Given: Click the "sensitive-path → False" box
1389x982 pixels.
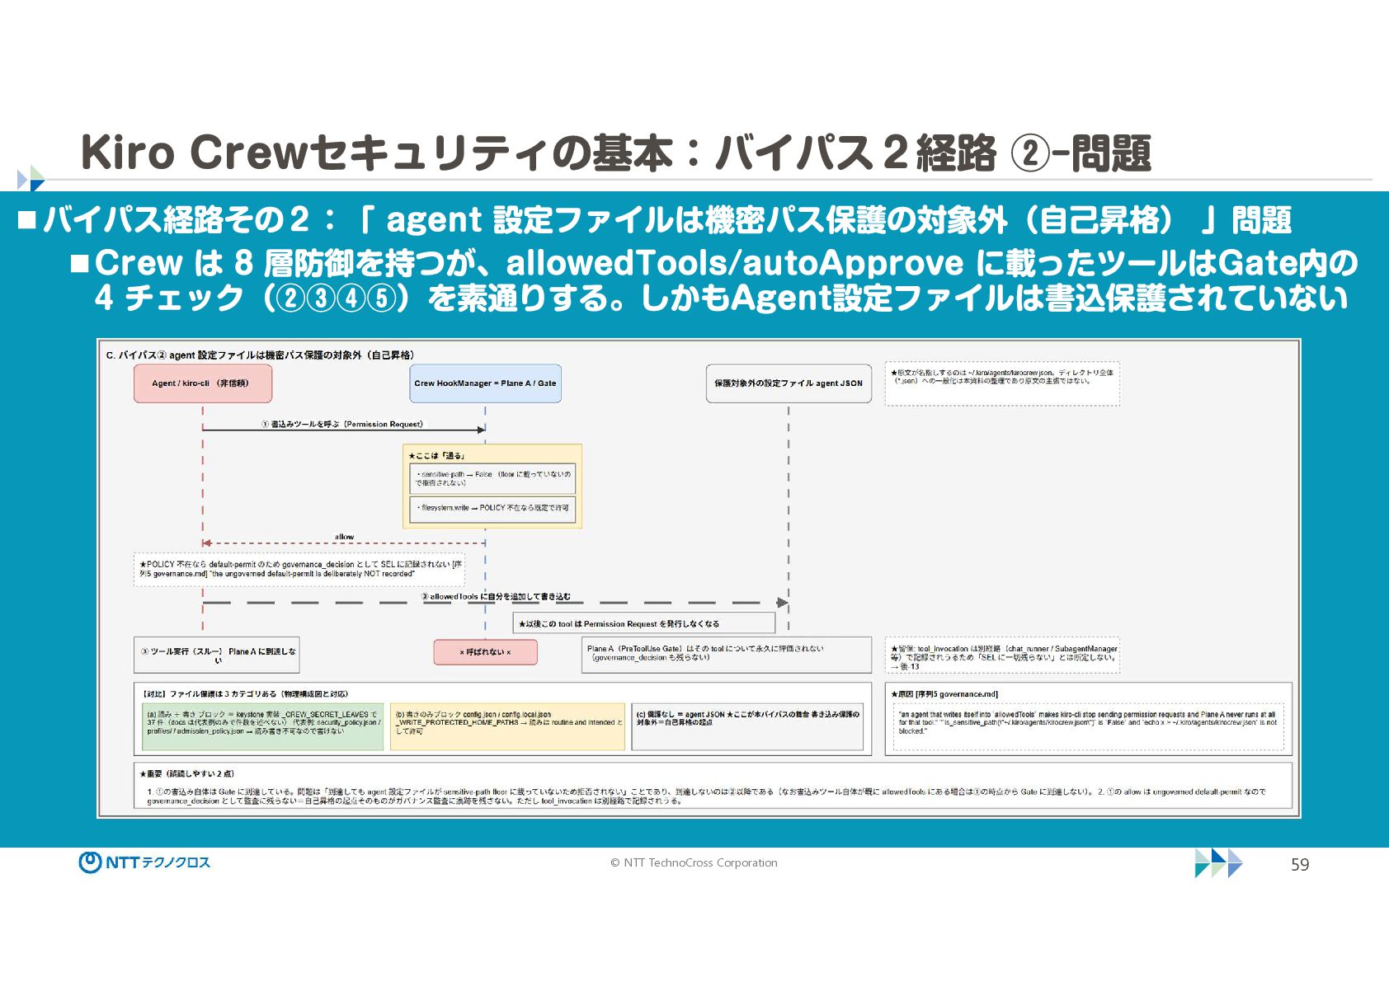Looking at the screenshot, I should (492, 478).
